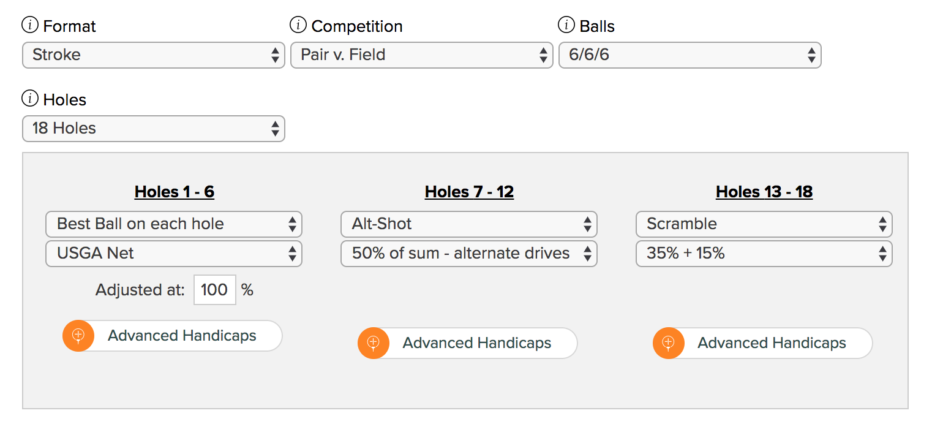Click orange golf icon under Holes 13 - 18
Image resolution: width=932 pixels, height=424 pixels.
(x=669, y=343)
